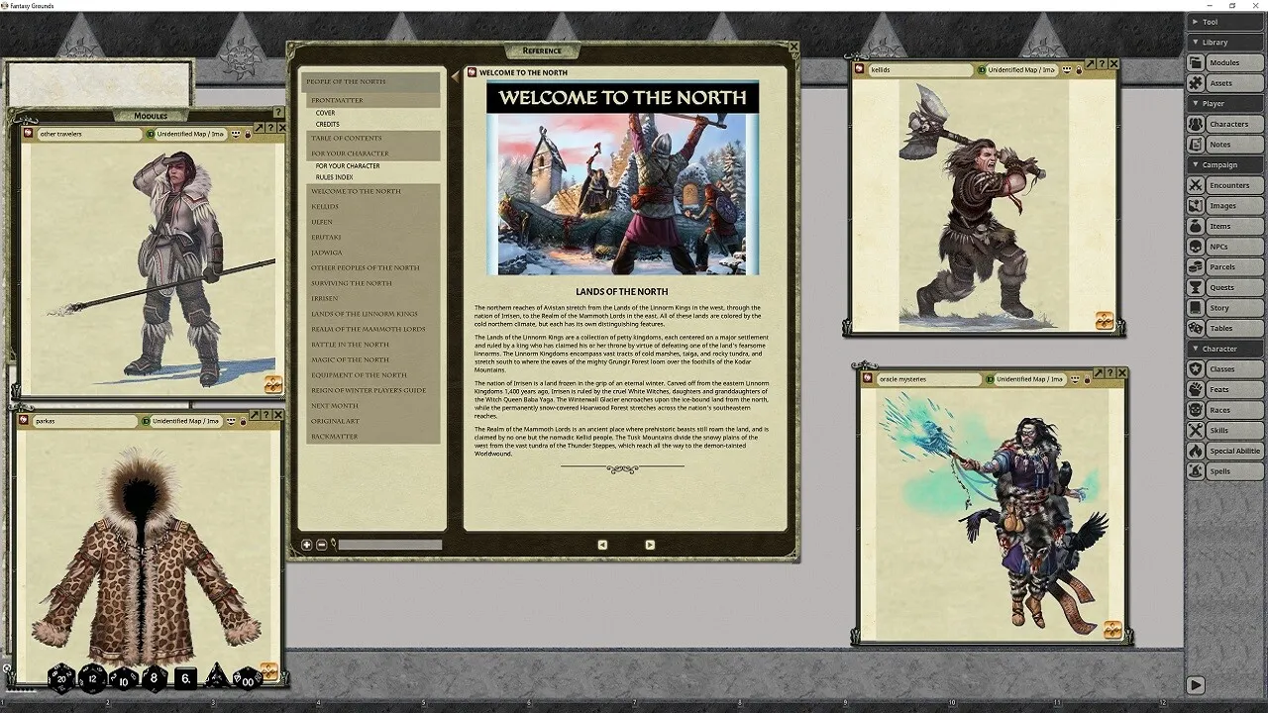Screen dimensions: 1268x713
Task: Collapse all index entries with minus button
Action: click(321, 545)
